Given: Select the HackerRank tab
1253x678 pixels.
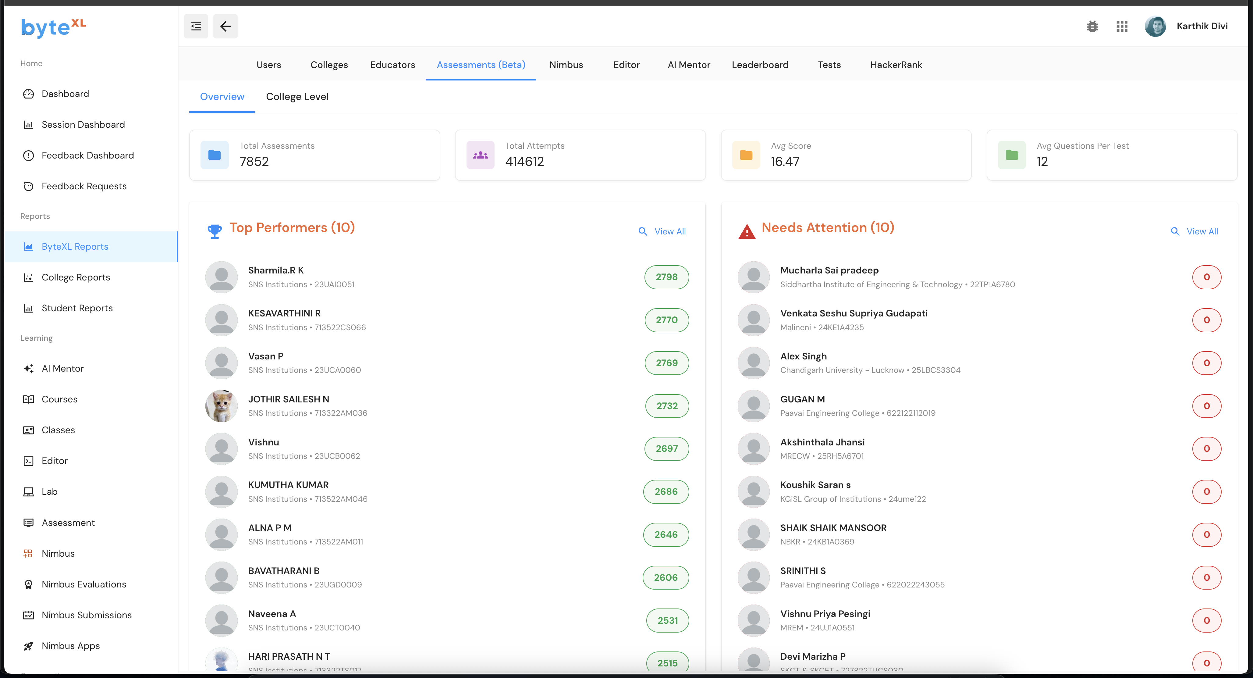Looking at the screenshot, I should (896, 65).
